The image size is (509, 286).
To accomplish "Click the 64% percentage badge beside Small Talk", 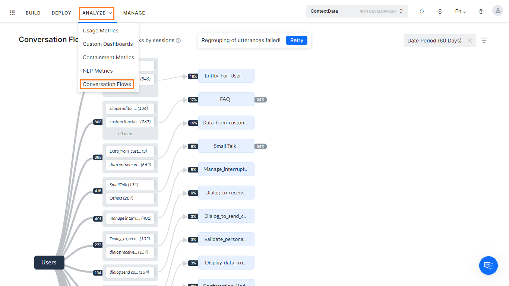I will (260, 146).
